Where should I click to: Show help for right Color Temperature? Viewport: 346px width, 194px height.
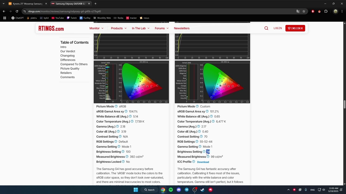pos(213,122)
